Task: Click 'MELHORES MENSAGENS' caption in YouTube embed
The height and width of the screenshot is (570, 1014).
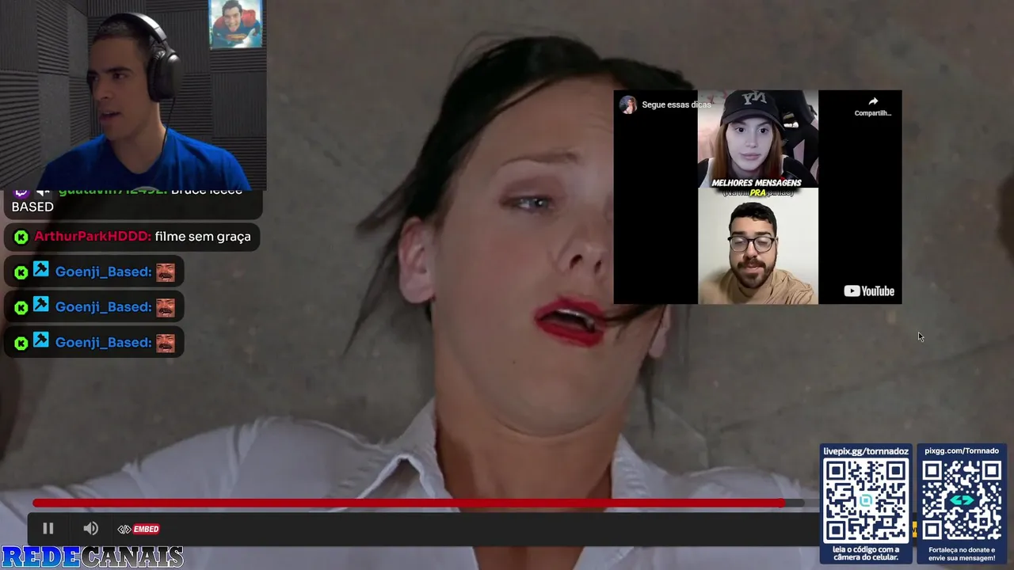Action: [757, 183]
